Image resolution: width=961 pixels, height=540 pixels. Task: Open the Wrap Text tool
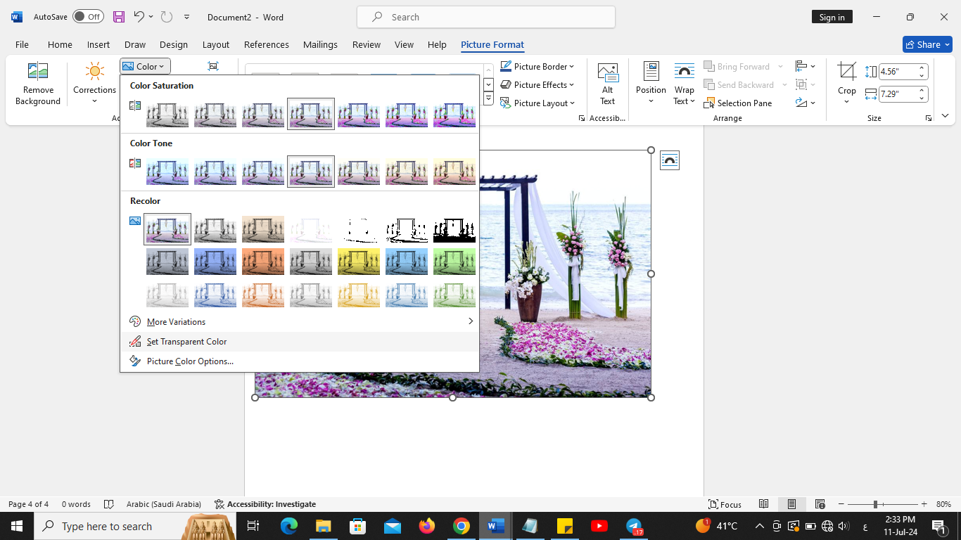click(x=684, y=83)
